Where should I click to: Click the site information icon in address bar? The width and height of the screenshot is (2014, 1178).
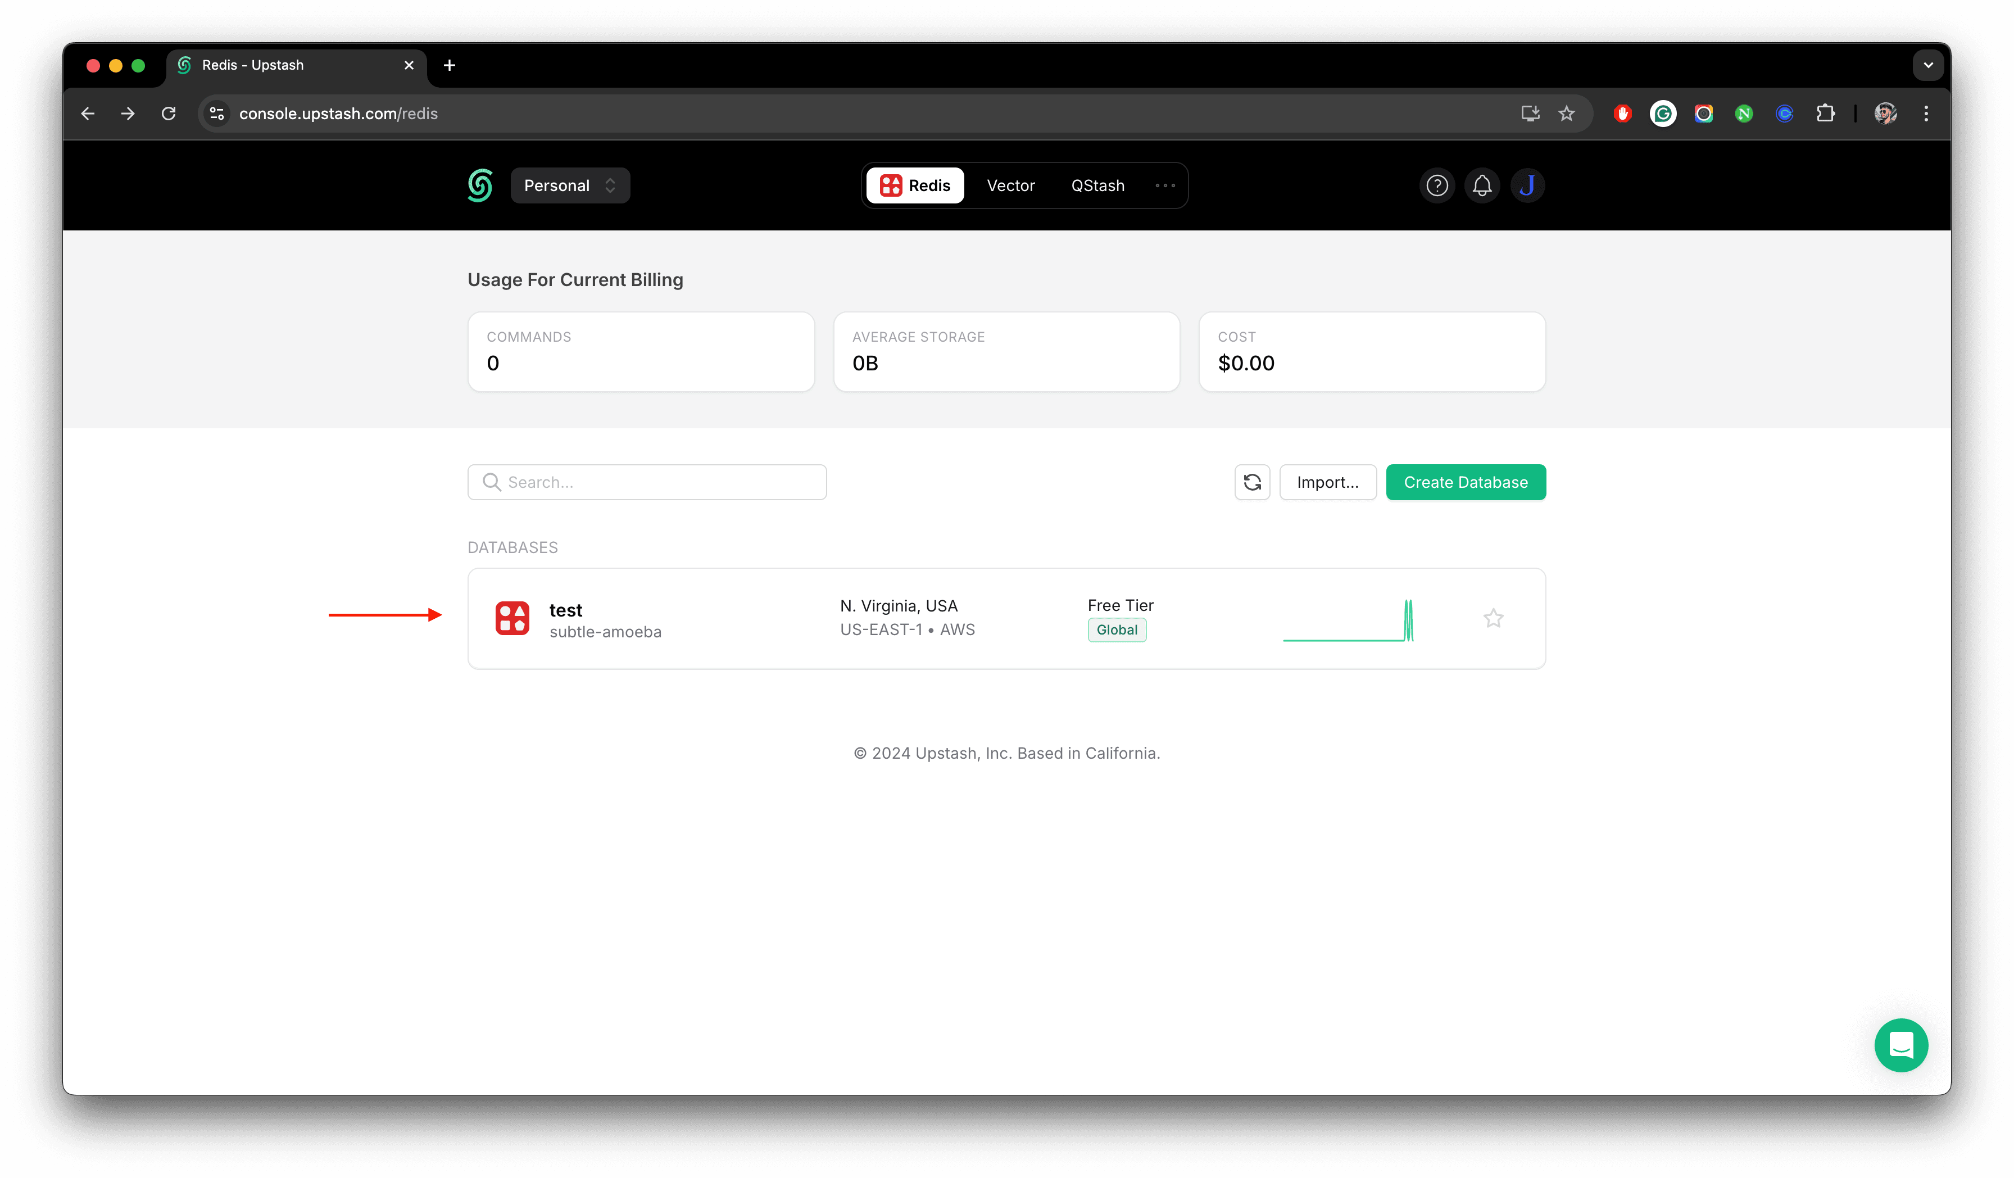pyautogui.click(x=216, y=114)
